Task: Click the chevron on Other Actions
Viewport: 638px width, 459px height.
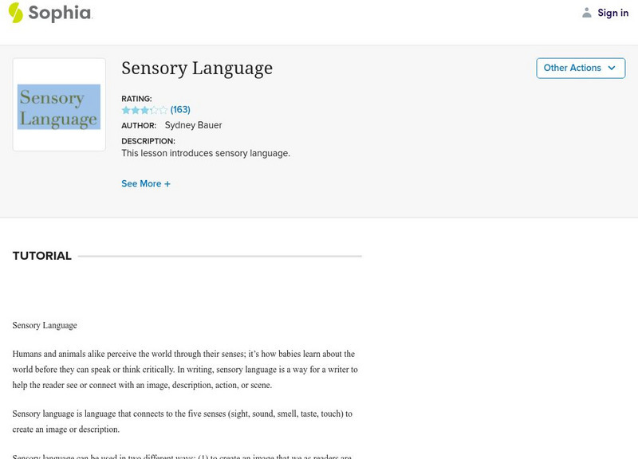Action: (x=611, y=68)
